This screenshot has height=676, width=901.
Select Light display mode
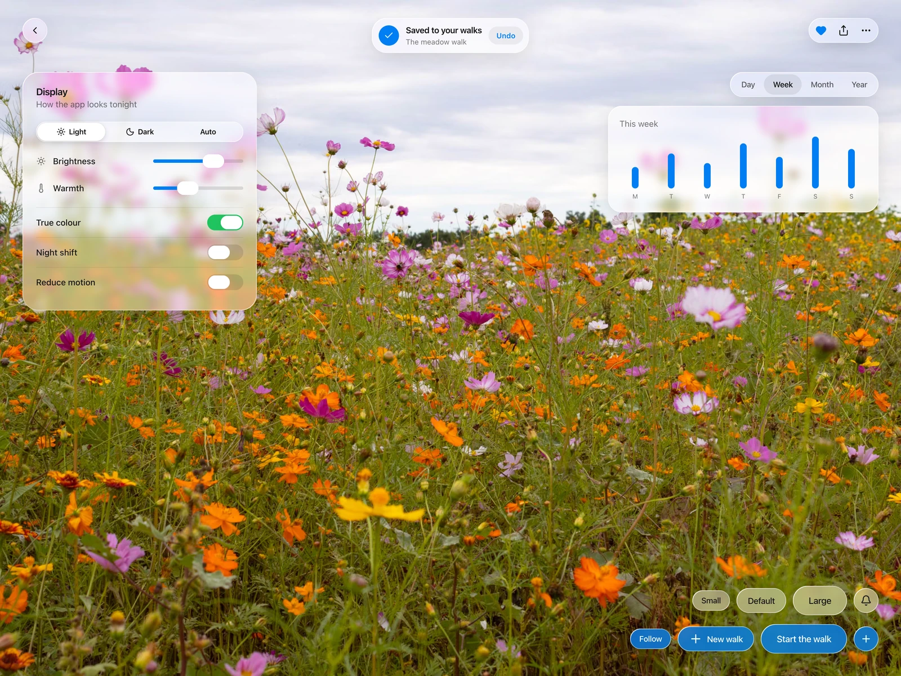72,132
